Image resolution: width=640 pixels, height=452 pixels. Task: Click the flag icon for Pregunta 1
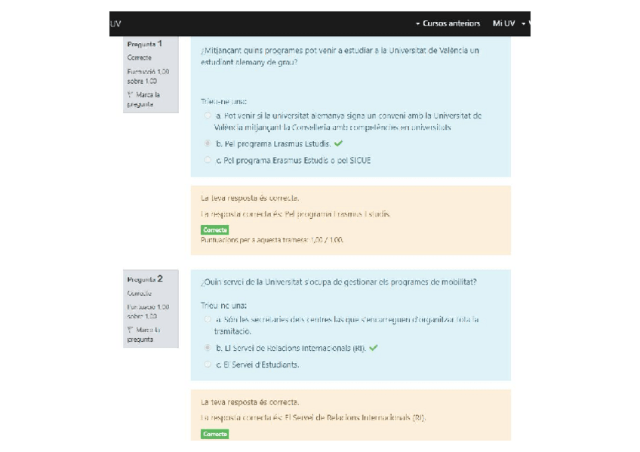tap(130, 95)
